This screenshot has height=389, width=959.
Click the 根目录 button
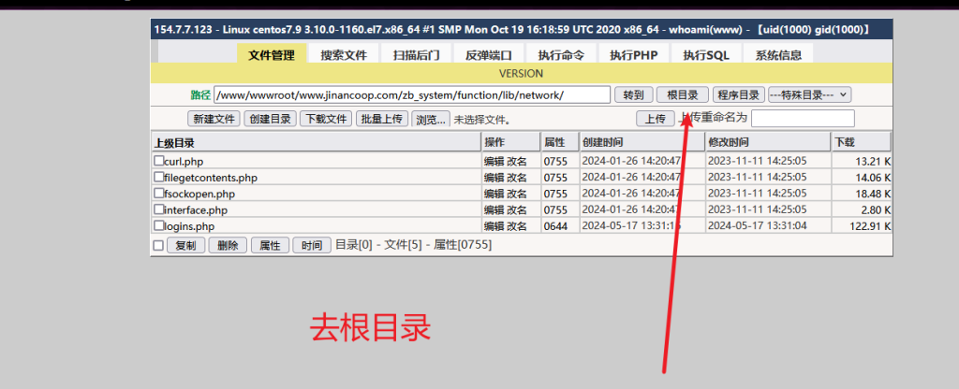tap(682, 94)
